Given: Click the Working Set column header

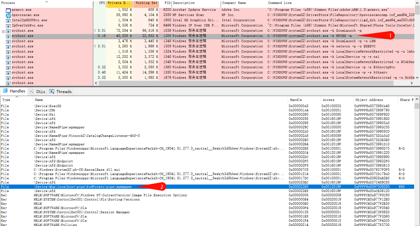Looking at the screenshot, I should [x=146, y=3].
